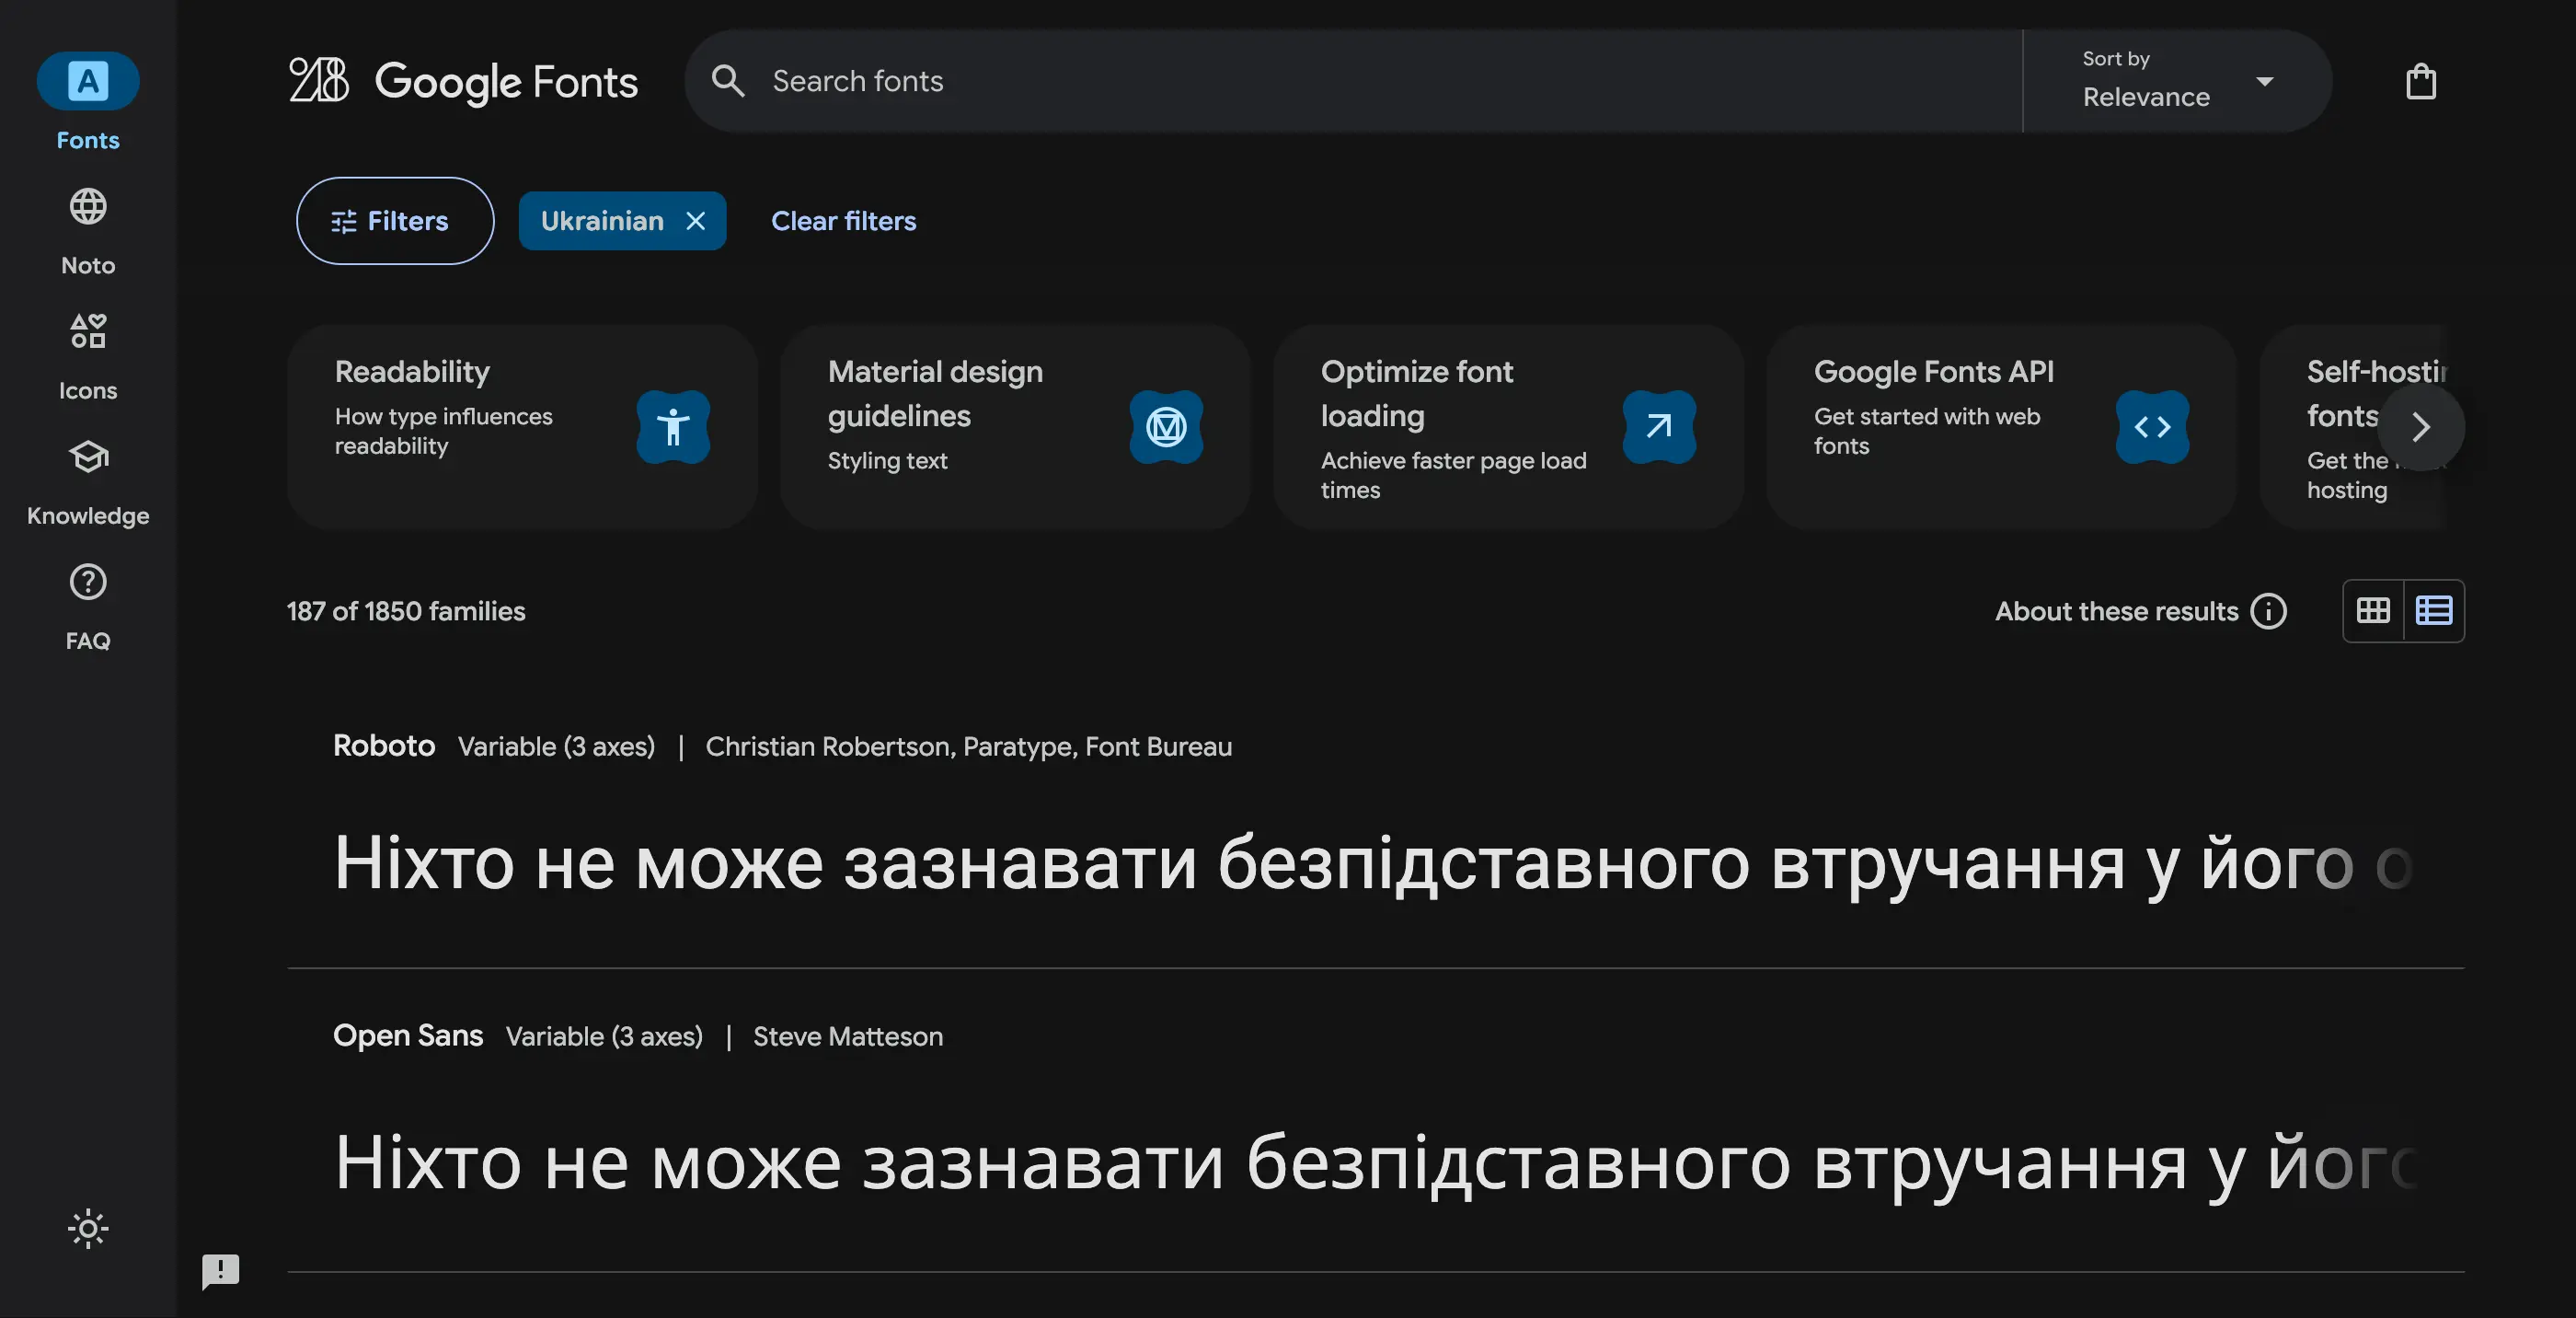The image size is (2576, 1318).
Task: Open the Icons section in sidebar
Action: tap(88, 356)
